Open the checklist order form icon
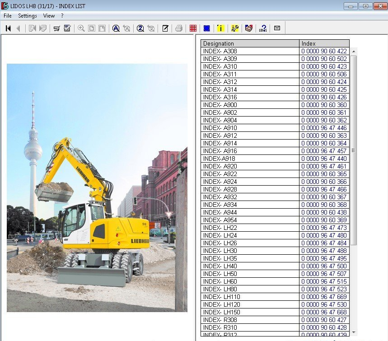Viewport: 388px width, 341px height. pos(67,28)
